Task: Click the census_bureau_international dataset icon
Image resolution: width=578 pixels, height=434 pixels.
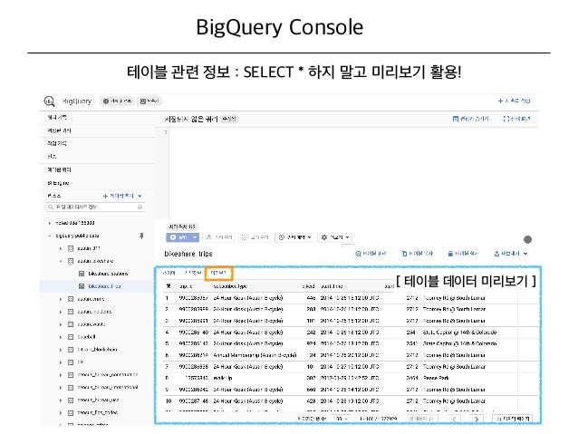Action: 71,387
